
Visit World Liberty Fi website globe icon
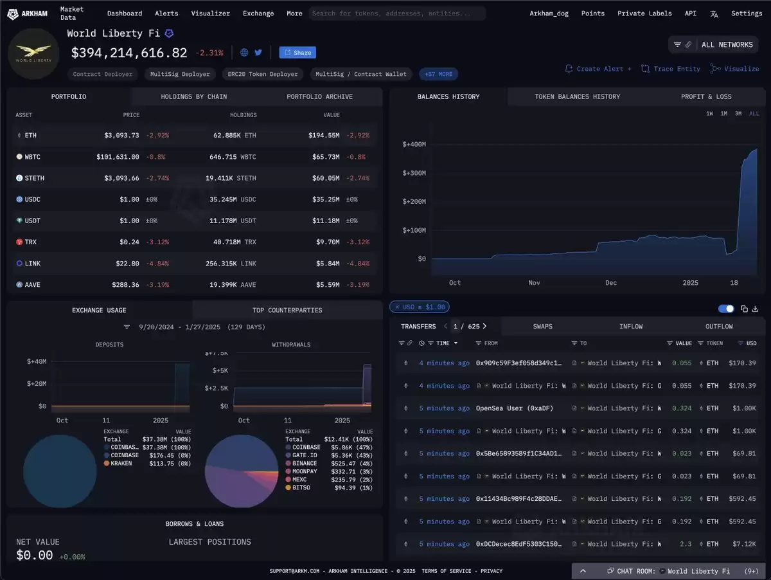tap(244, 53)
